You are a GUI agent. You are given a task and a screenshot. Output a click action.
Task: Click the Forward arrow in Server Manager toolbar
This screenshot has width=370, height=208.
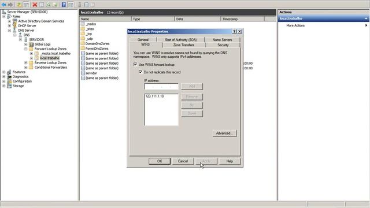coord(10,5)
